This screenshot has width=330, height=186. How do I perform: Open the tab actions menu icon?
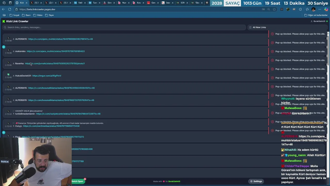10,3
